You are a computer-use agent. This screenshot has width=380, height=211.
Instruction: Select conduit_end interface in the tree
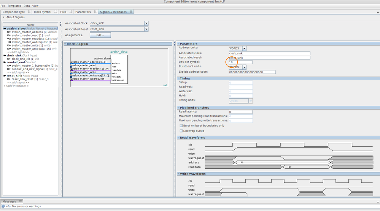(16, 62)
